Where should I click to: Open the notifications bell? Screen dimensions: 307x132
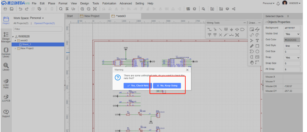[278, 3]
